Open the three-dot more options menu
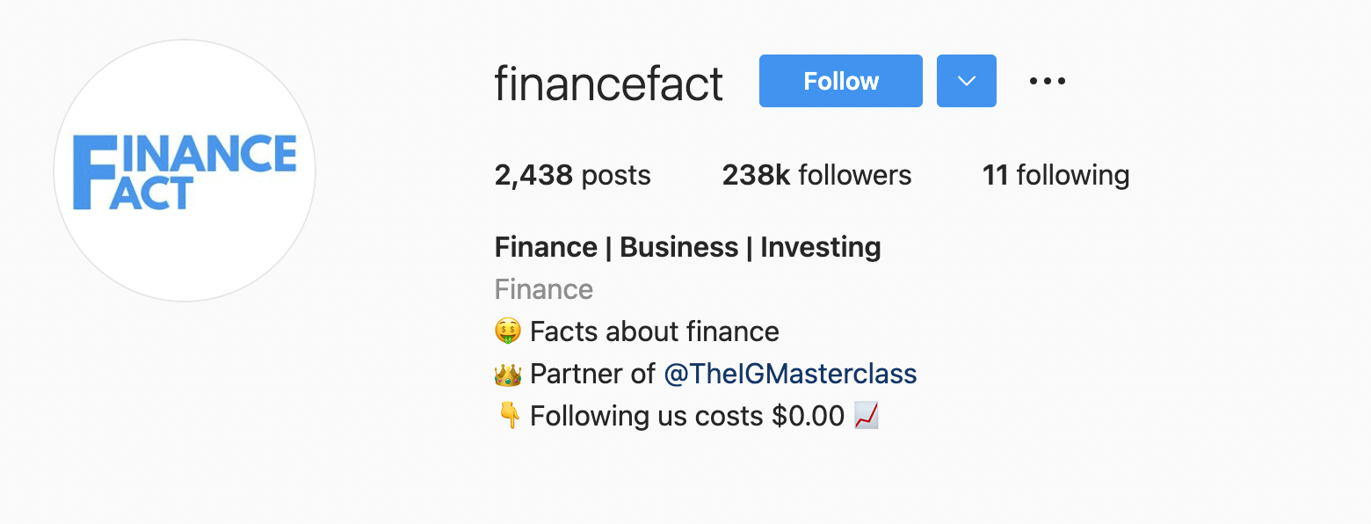 [1048, 81]
